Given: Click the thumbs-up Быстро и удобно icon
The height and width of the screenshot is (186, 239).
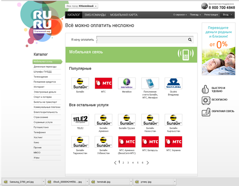Looking at the screenshot, I should pos(205,89).
